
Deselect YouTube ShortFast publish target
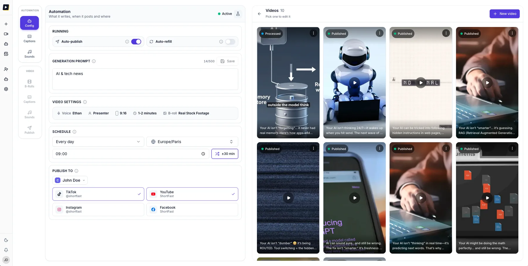point(192,194)
